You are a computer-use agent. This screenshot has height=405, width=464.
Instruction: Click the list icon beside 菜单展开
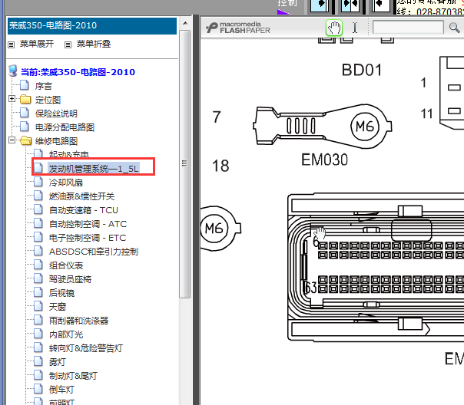pos(12,44)
